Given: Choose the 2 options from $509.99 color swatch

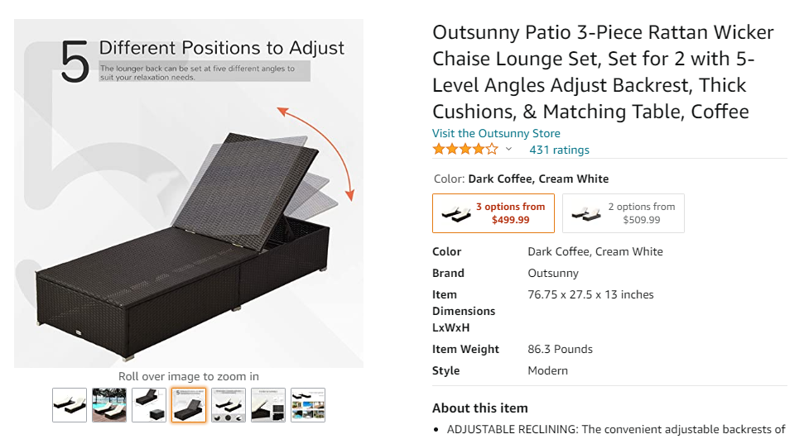Looking at the screenshot, I should pos(623,213).
